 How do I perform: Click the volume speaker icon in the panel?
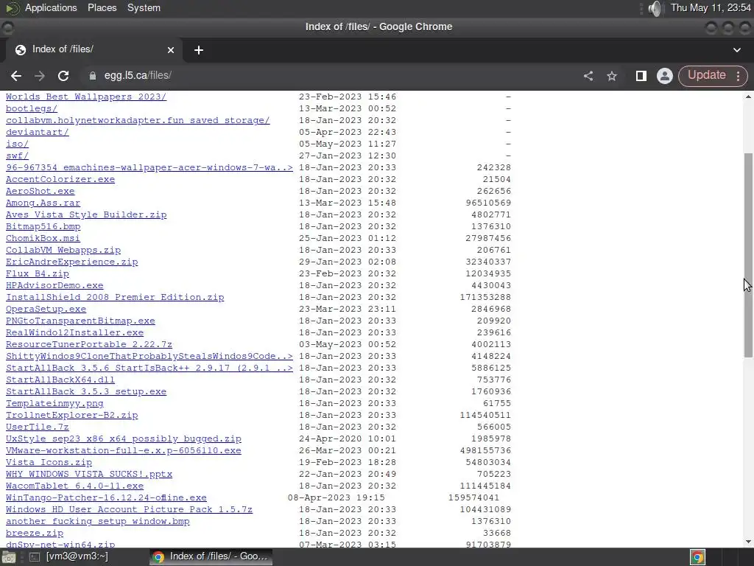655,8
